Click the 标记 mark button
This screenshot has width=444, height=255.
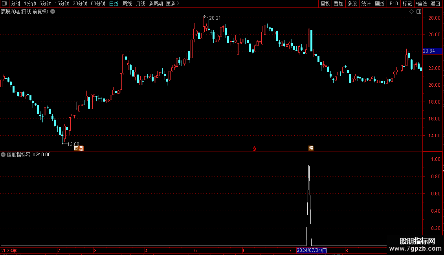pos(407,4)
